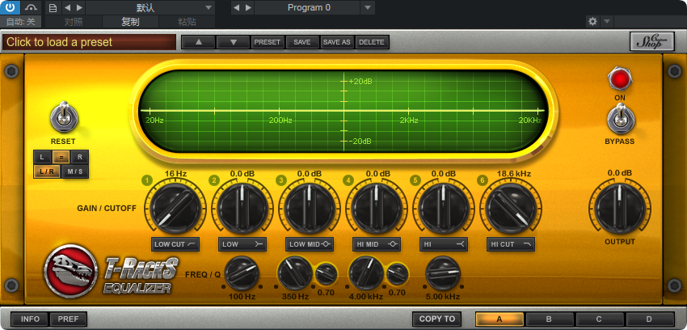Open the HI shelf filter type selector
The height and width of the screenshot is (330, 687).
[444, 244]
